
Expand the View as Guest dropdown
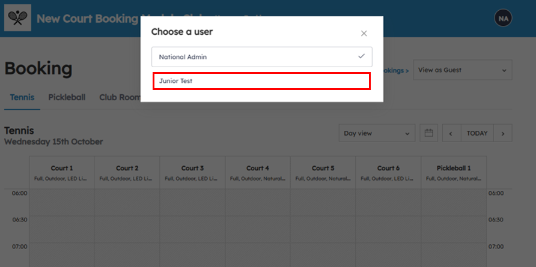tap(462, 70)
